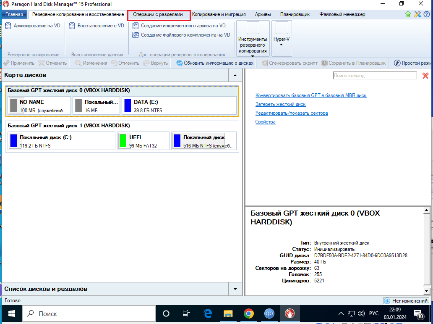Viewport: 433px width, 324px height.
Task: Click the green home arrow icon
Action: click(408, 14)
